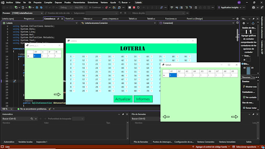Click Ver contadores link
Image resolution: width=265 pixels, height=149 pixels.
[x=251, y=97]
